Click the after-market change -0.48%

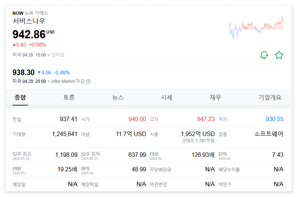pyautogui.click(x=62, y=73)
